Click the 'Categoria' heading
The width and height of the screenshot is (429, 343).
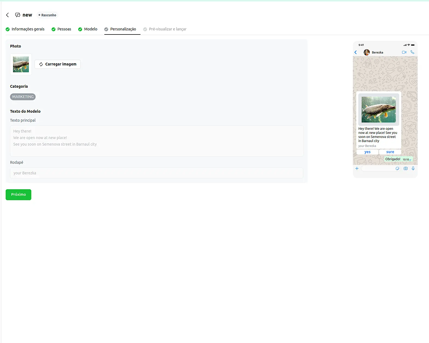(19, 86)
